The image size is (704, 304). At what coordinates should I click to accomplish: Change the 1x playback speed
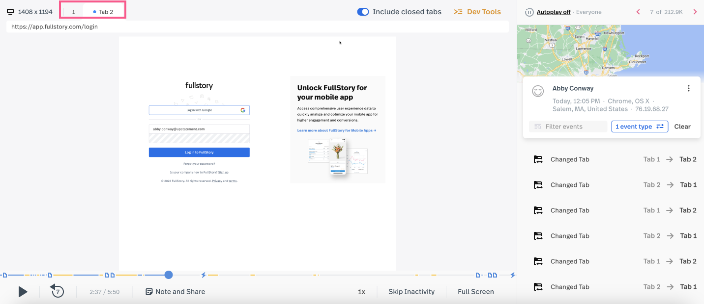click(x=361, y=292)
